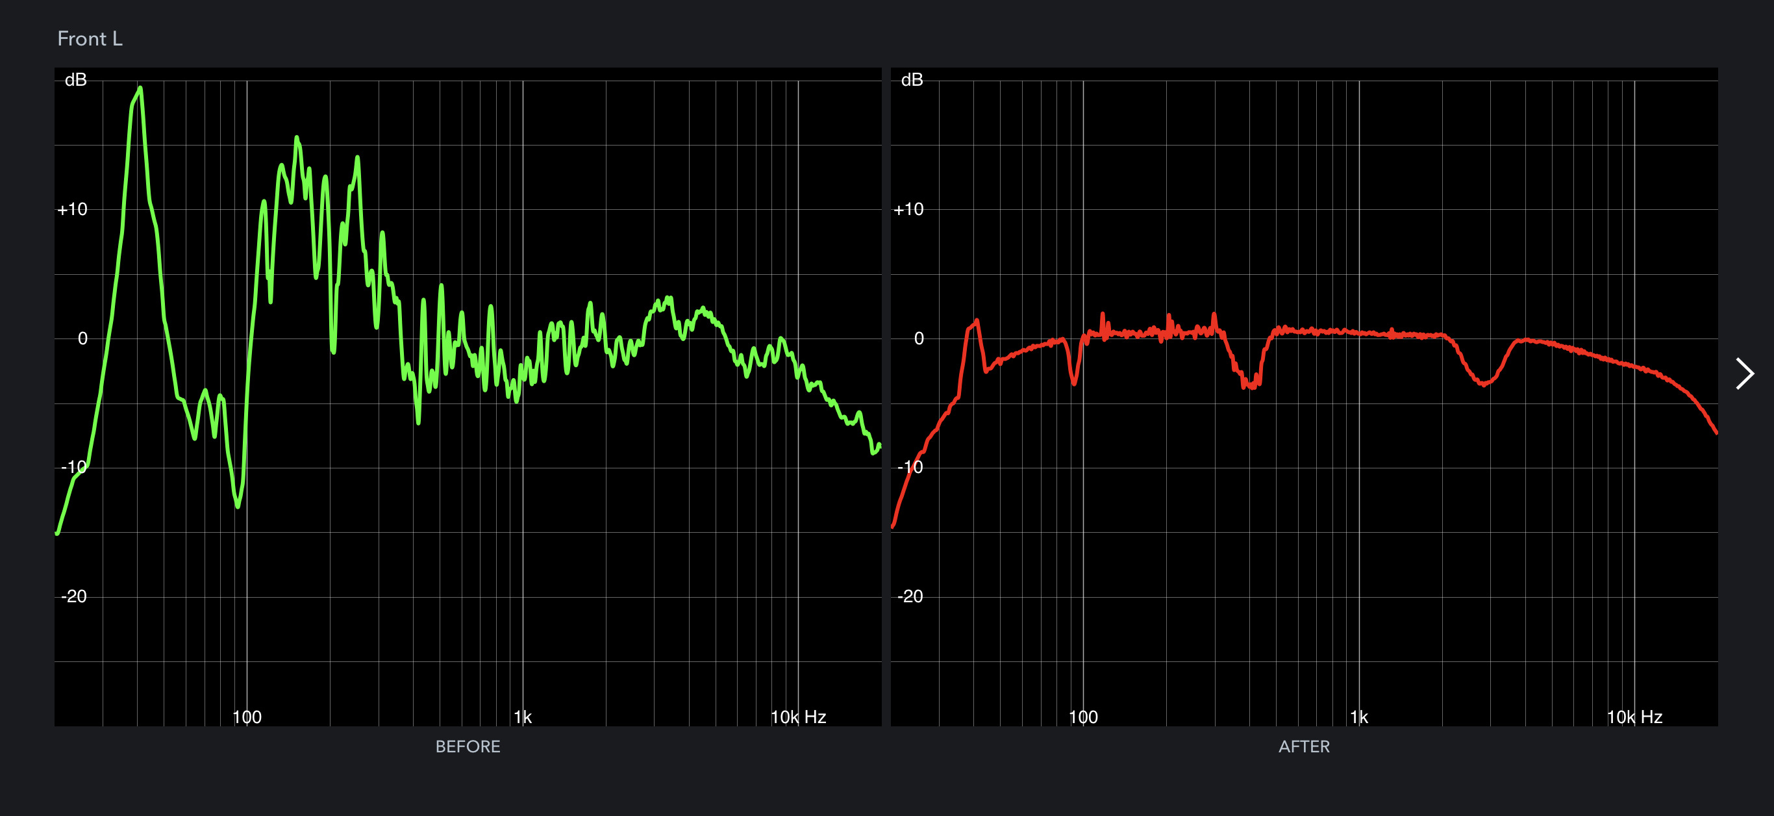The image size is (1774, 816).
Task: Click the 0 dB label in AFTER graph
Action: point(919,338)
